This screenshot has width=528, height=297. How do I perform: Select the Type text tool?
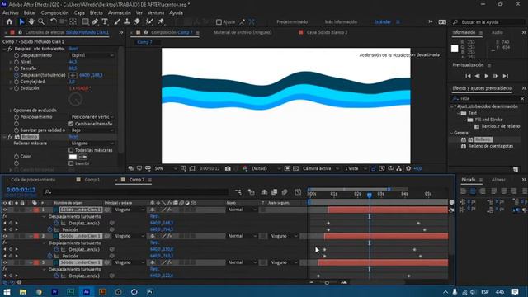tap(105, 22)
